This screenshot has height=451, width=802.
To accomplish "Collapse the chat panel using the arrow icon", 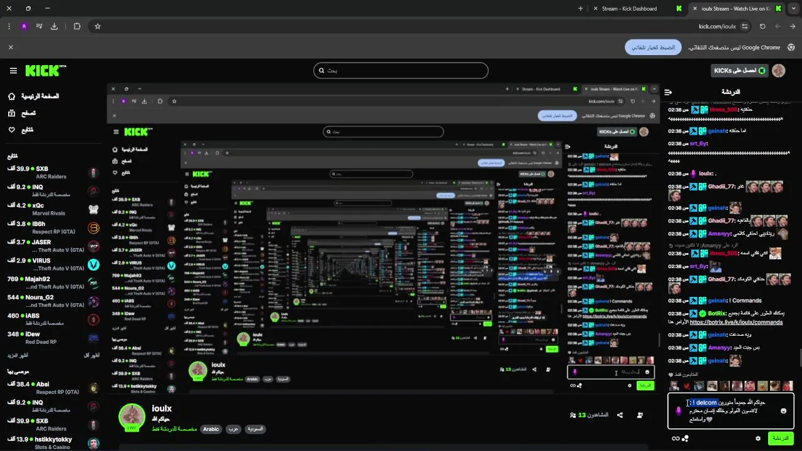I will [x=669, y=92].
